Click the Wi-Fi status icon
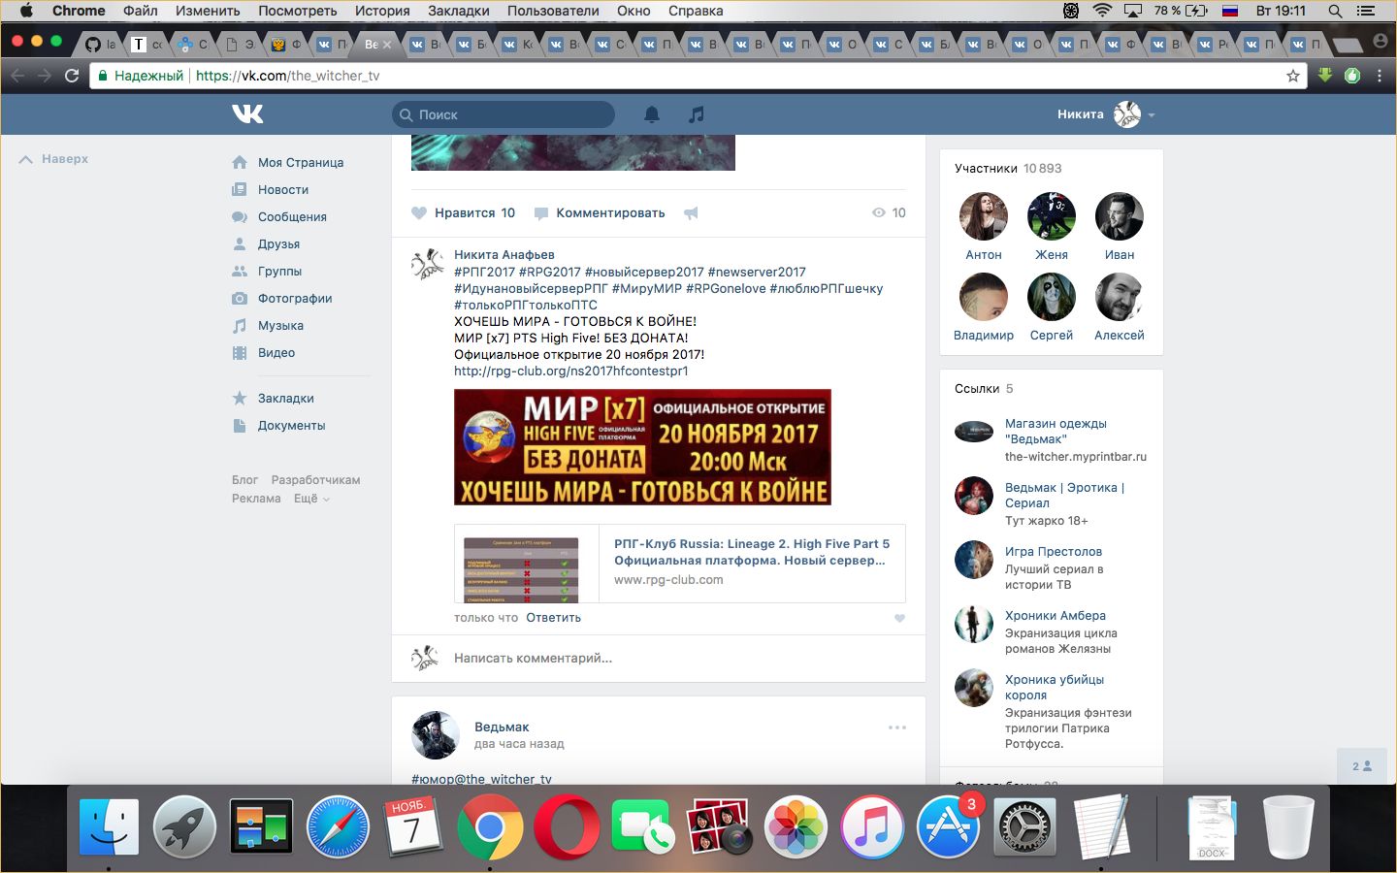 [1102, 11]
